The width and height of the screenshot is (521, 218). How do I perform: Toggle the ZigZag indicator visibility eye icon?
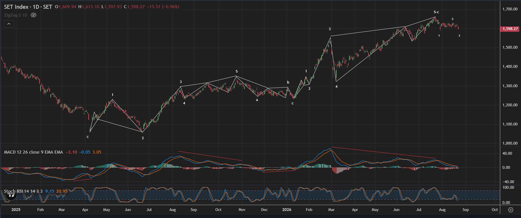tap(33, 15)
